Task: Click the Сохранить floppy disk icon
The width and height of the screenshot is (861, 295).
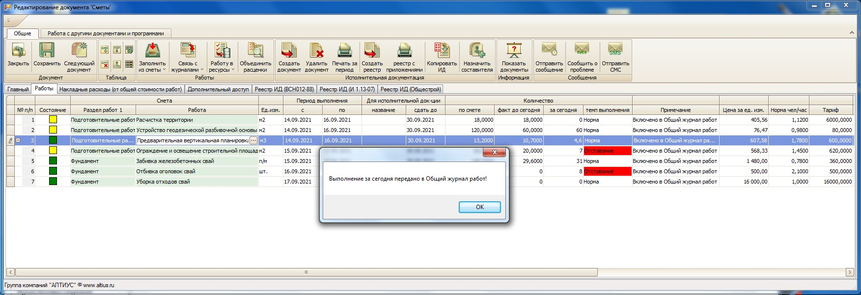Action: (x=47, y=51)
